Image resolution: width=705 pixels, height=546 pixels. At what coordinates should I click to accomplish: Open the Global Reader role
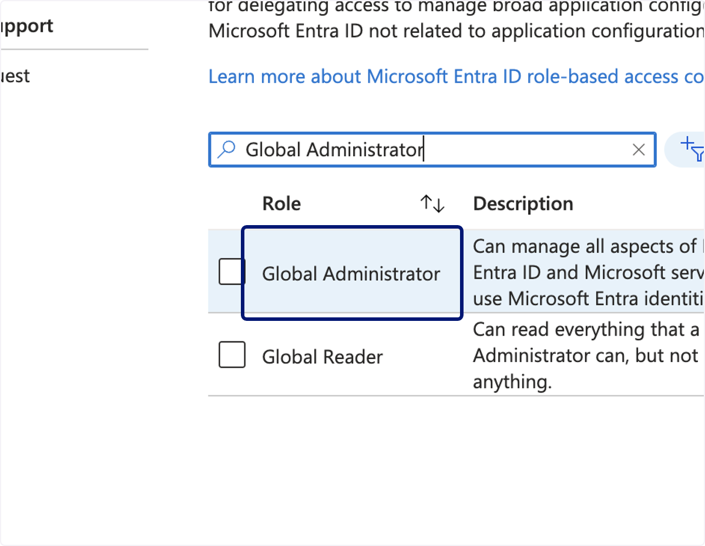pyautogui.click(x=323, y=357)
